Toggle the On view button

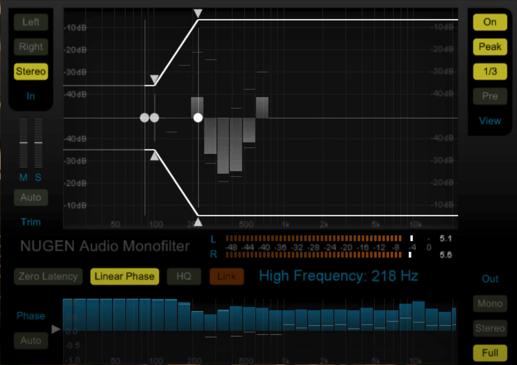490,22
